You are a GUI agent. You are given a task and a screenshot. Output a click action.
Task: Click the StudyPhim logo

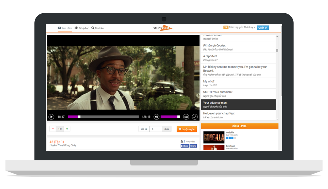[163, 28]
